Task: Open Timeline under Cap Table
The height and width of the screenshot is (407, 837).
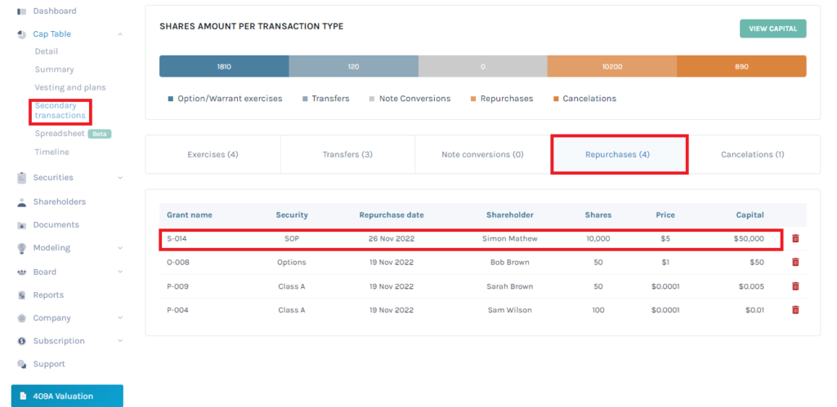Action: (51, 153)
